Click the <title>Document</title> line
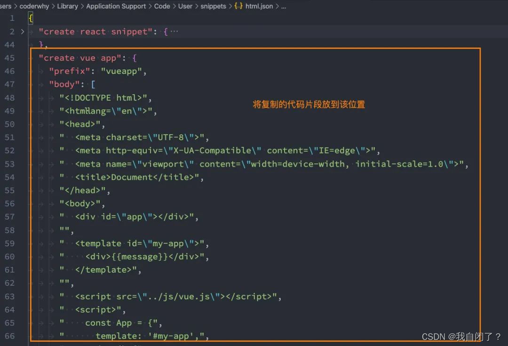The image size is (508, 346). pos(129,177)
